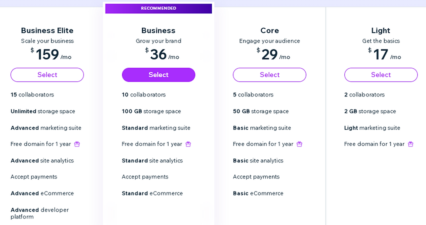The image size is (426, 225).
Task: Select the Business Elite plan
Action: [47, 75]
